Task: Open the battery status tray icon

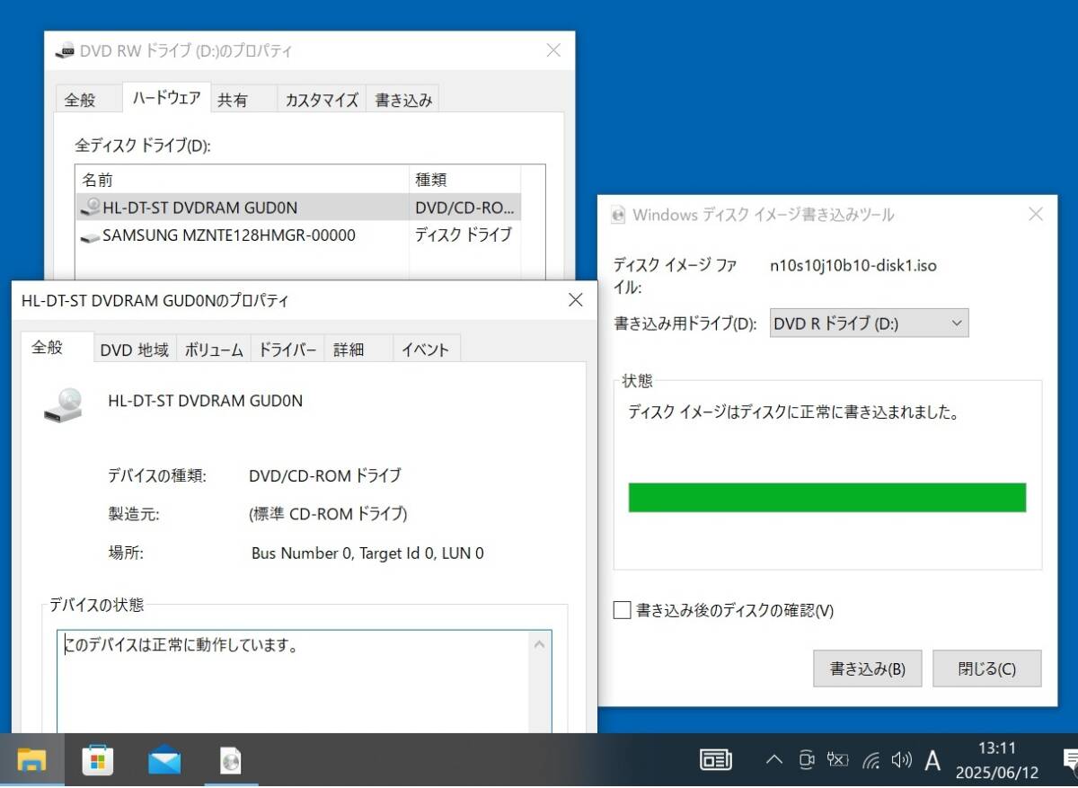Action: point(837,760)
